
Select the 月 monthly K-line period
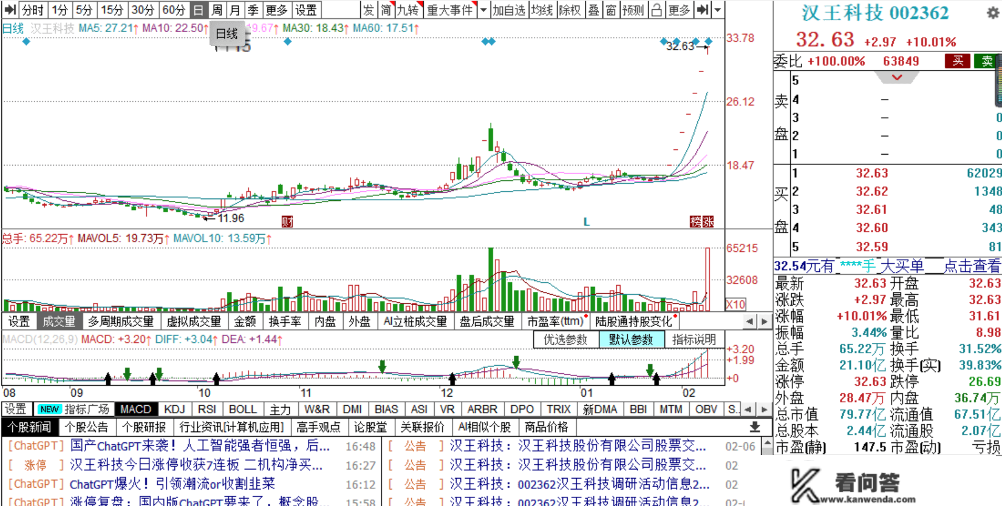(x=235, y=10)
